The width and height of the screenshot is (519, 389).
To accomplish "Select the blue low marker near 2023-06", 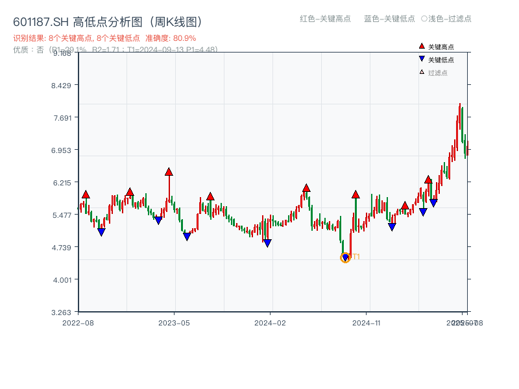I will coord(187,237).
